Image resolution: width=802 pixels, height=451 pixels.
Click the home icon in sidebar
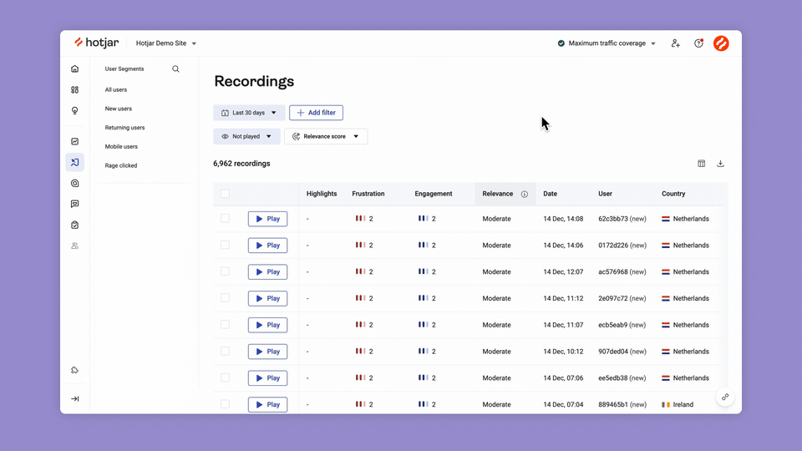(74, 69)
